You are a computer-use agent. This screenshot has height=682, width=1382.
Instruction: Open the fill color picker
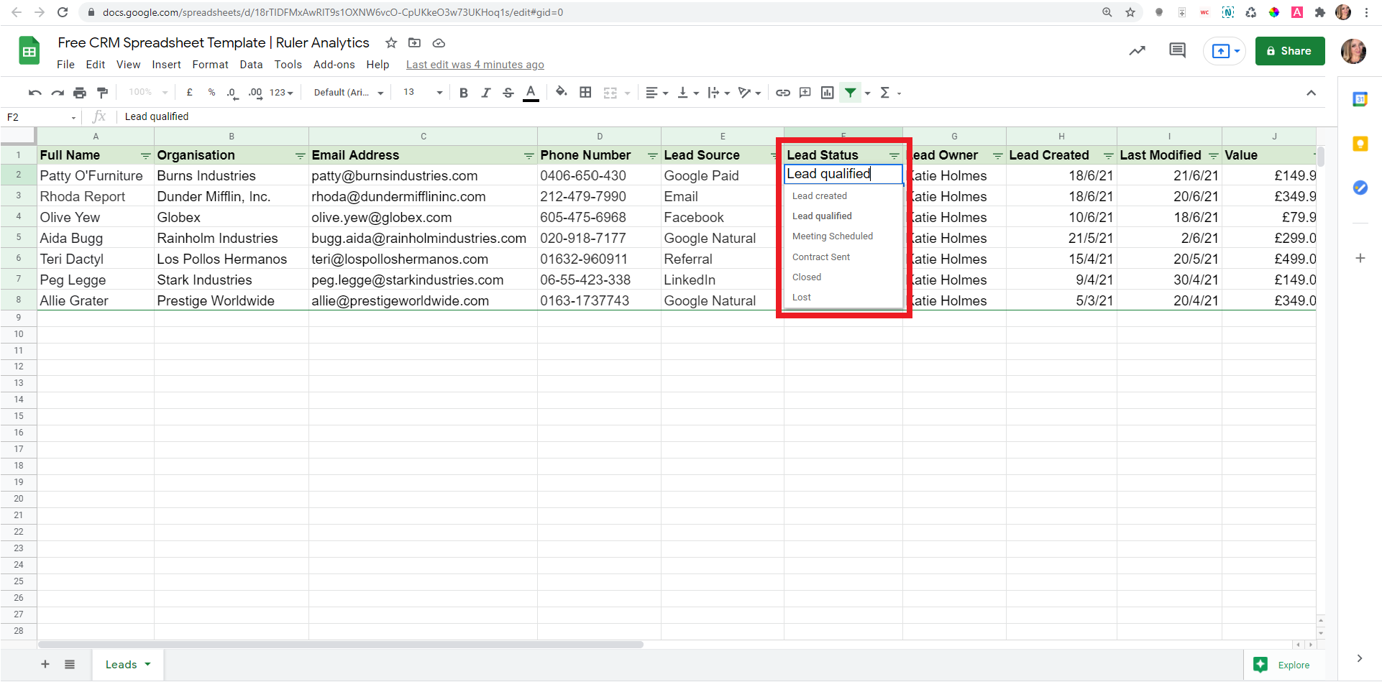(562, 93)
